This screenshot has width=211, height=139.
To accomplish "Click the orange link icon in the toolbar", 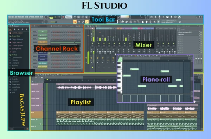I will (87, 22).
